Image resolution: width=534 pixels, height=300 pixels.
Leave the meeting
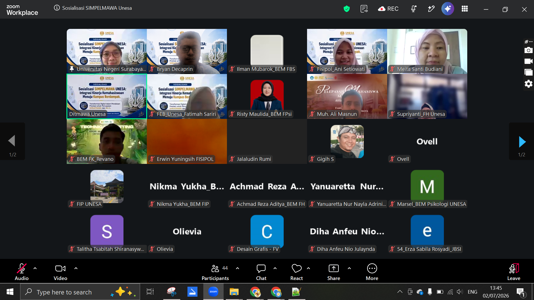tap(514, 272)
